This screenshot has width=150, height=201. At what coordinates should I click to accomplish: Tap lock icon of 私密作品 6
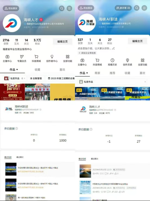pyautogui.click(x=7, y=78)
